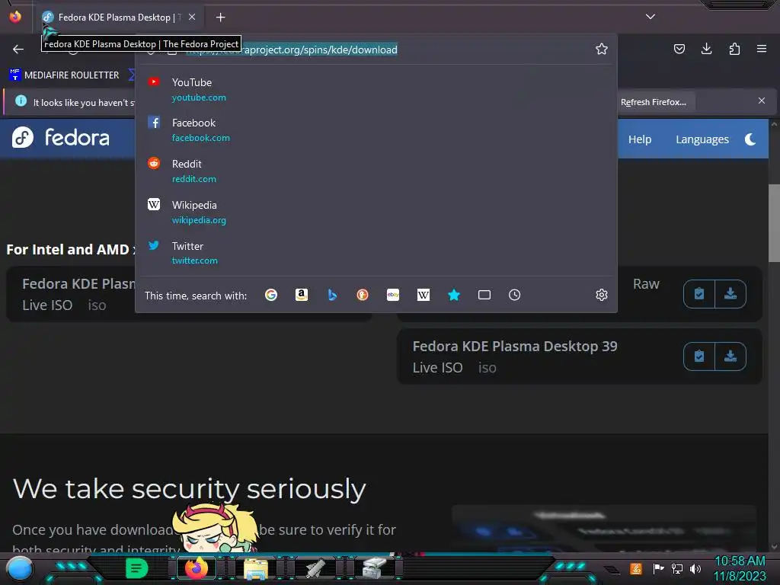
Task: Search with eBay engine icon
Action: [x=393, y=295]
